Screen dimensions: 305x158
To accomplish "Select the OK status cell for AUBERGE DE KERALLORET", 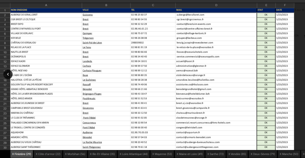I will coord(266,15).
